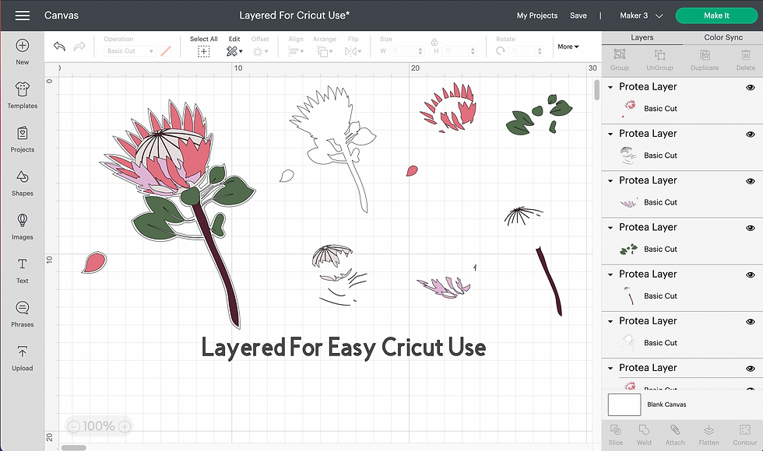
Task: Save the project
Action: (x=578, y=16)
